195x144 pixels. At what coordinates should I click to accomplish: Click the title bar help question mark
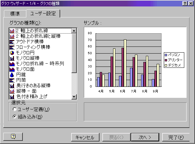184,3
